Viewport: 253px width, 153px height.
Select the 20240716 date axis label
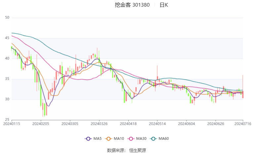pyautogui.click(x=243, y=124)
